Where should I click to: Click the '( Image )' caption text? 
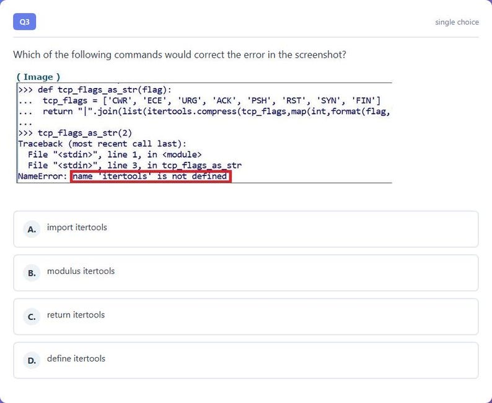[x=38, y=77]
